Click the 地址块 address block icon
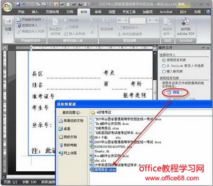The height and width of the screenshot is (186, 213). (66, 20)
